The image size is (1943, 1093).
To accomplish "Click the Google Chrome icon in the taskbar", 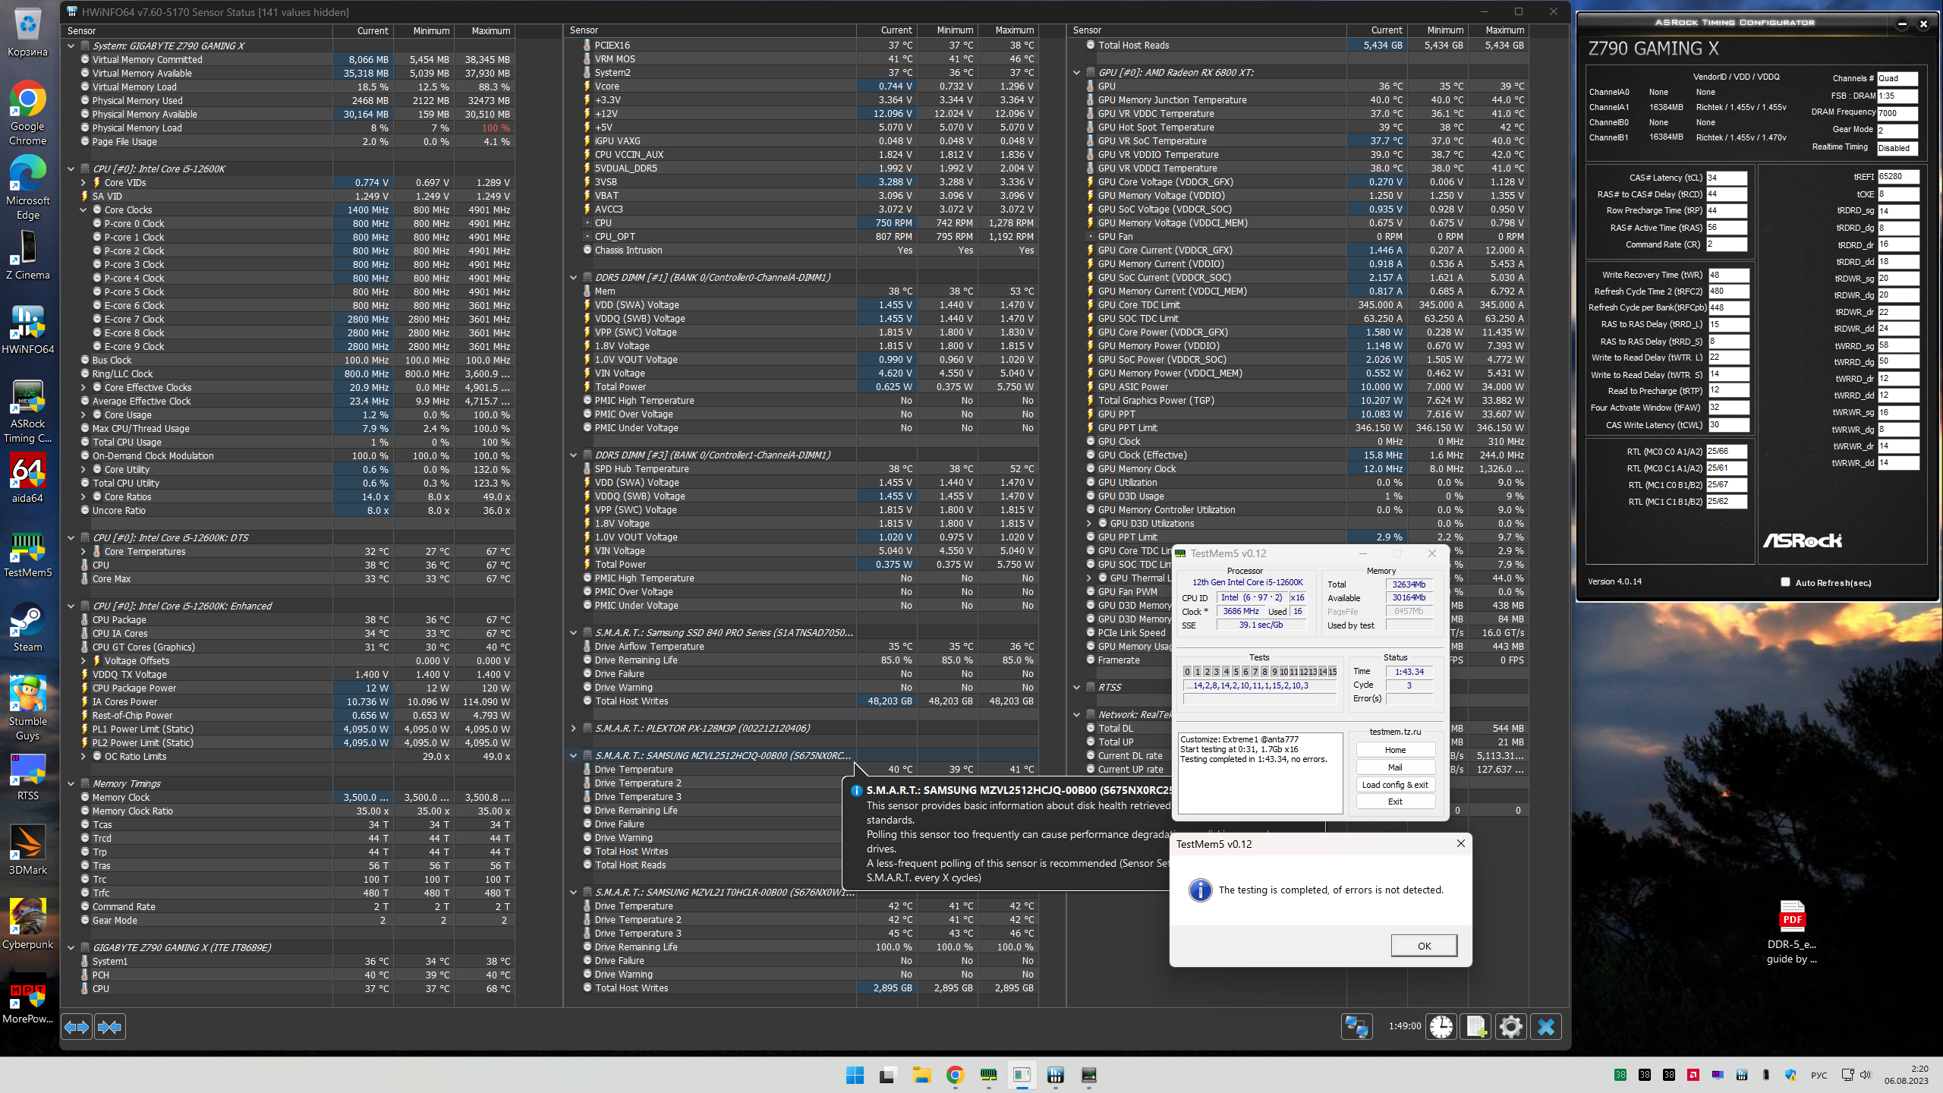I will coord(955,1075).
